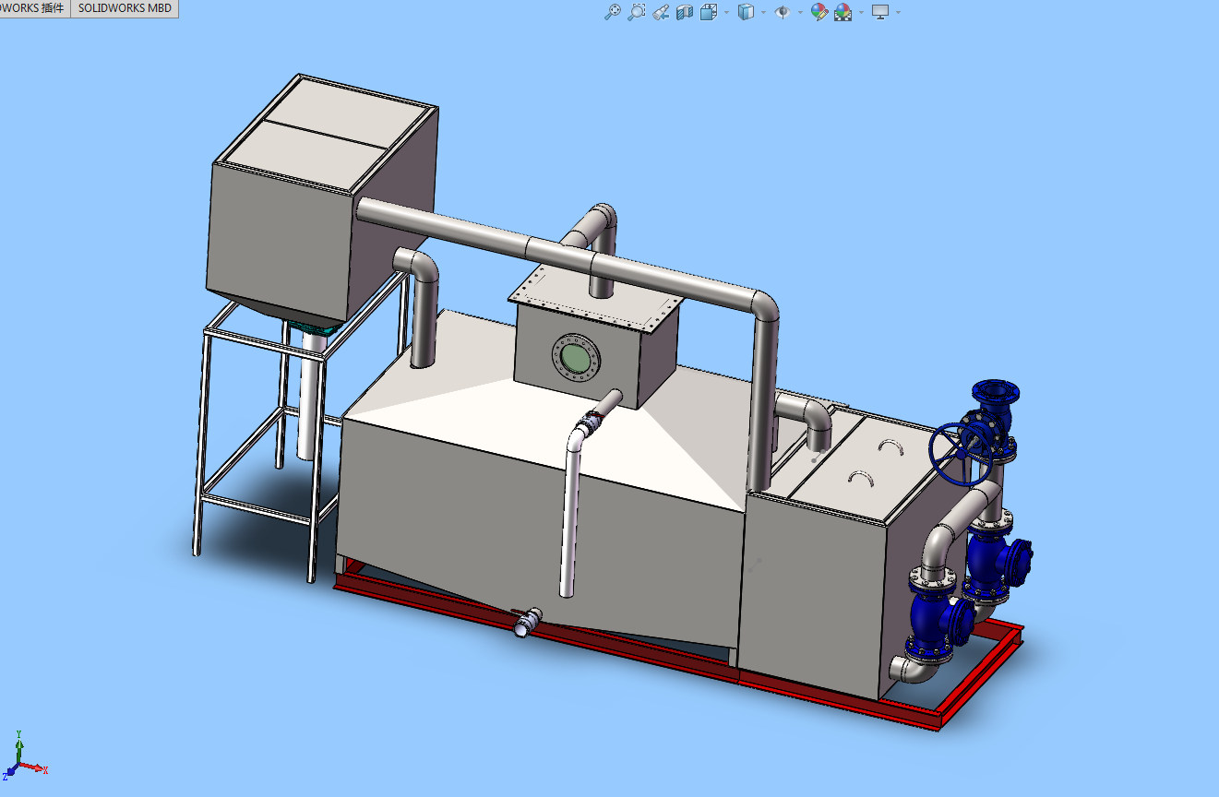Click the Zoom to Fit icon
Screen dimensions: 1219x797
[x=612, y=12]
